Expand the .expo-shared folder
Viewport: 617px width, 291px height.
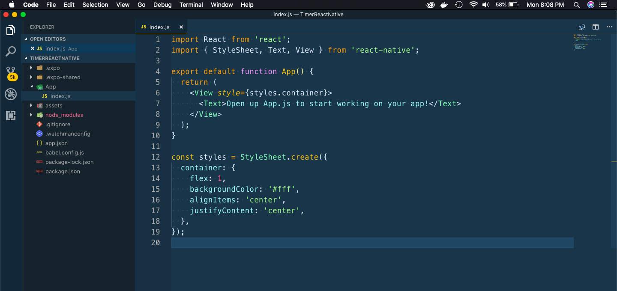(x=78, y=77)
